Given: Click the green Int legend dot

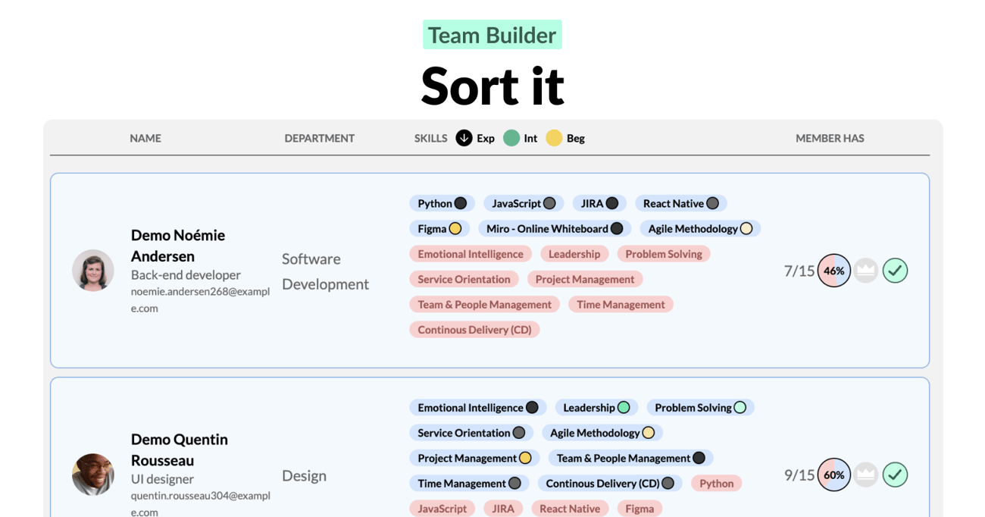Looking at the screenshot, I should pos(511,138).
